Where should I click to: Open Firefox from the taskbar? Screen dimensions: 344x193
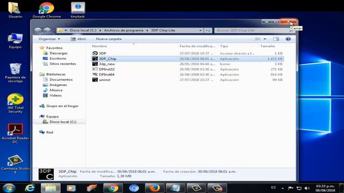[154, 188]
